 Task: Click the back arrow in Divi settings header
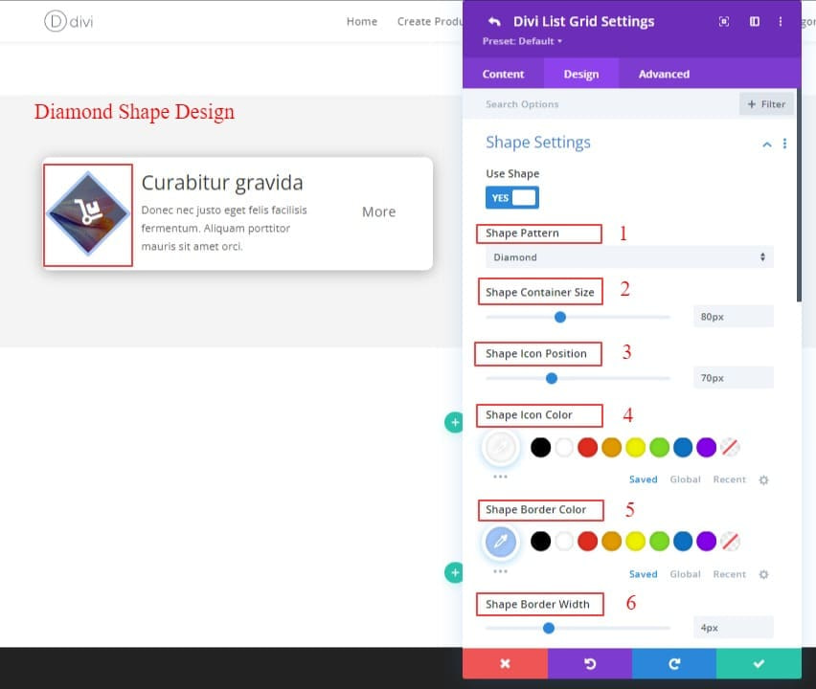pos(492,21)
